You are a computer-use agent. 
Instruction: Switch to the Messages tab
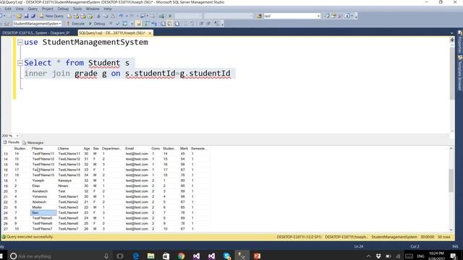(x=33, y=142)
